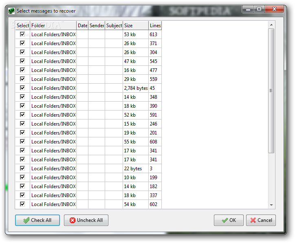Click the application icon in title bar
Screen dimensions: 295x243
(x=11, y=11)
